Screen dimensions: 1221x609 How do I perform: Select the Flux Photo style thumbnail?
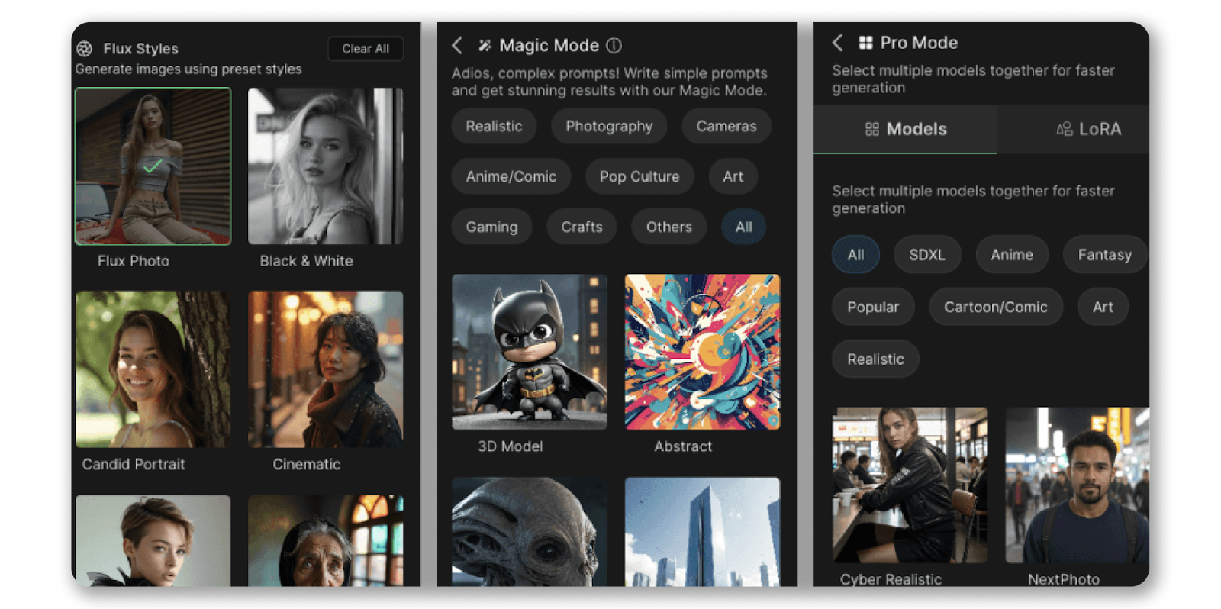[153, 166]
